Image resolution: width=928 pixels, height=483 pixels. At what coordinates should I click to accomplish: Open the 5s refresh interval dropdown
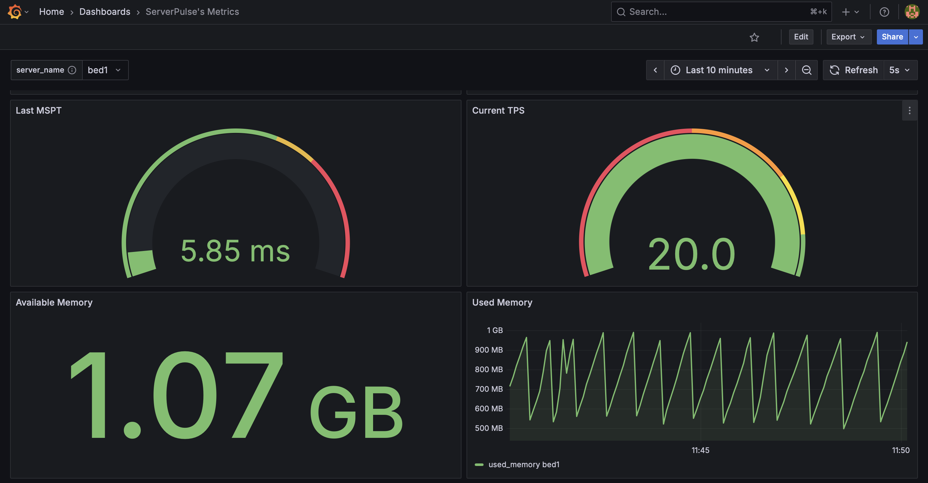click(x=900, y=70)
